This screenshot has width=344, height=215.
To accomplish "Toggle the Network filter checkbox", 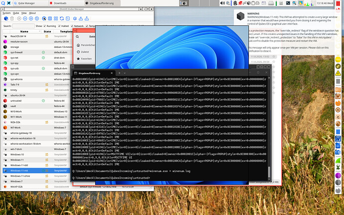I will 72,26.
